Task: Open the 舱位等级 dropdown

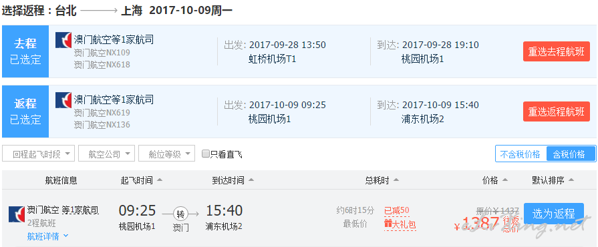Action: [x=166, y=154]
